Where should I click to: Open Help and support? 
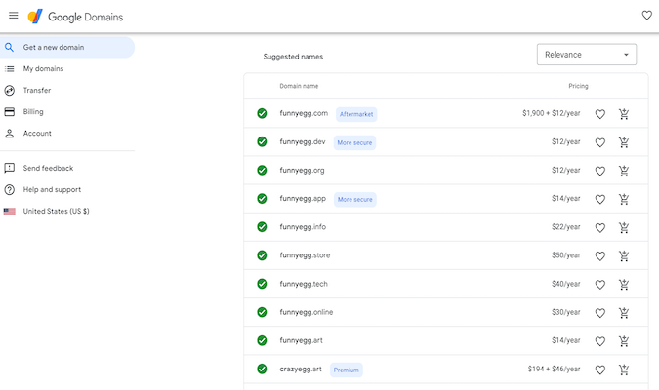53,189
